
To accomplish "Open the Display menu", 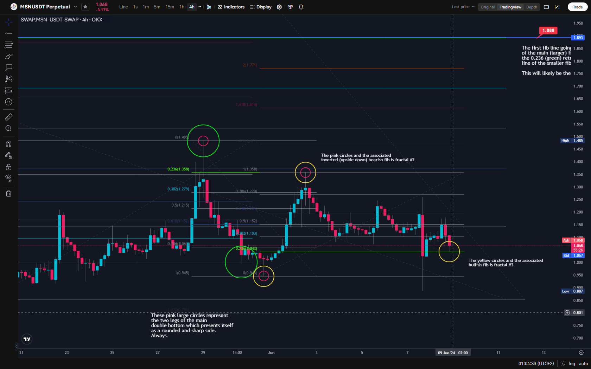I will coord(261,7).
